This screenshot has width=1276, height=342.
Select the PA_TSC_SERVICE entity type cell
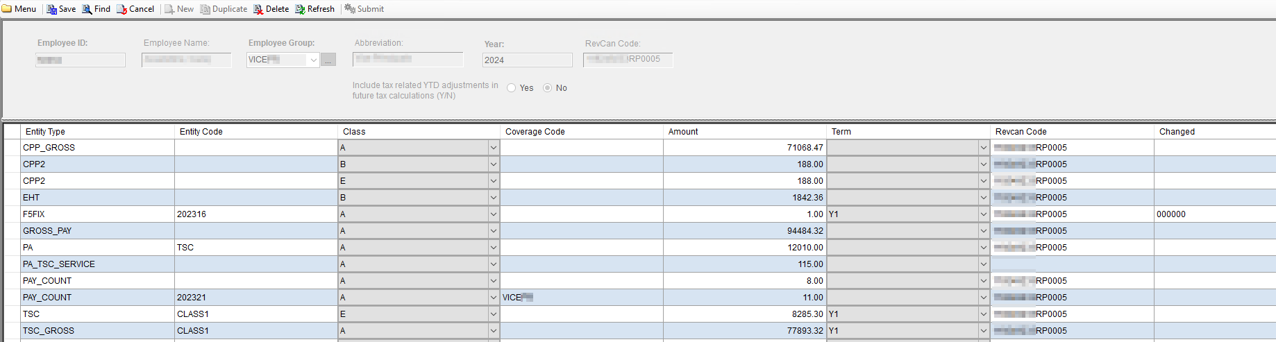click(98, 264)
